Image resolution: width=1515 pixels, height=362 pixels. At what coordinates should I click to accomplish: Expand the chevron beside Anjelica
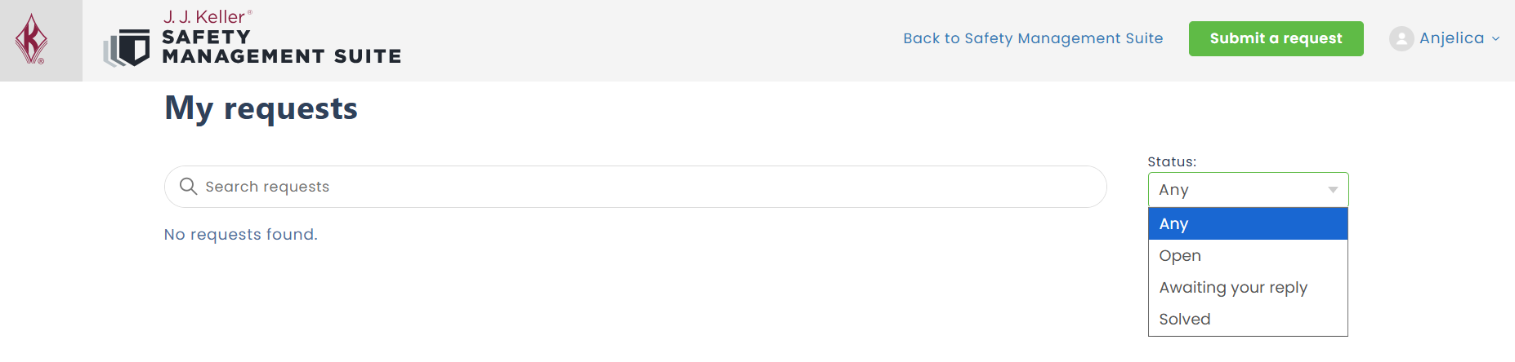(x=1495, y=38)
